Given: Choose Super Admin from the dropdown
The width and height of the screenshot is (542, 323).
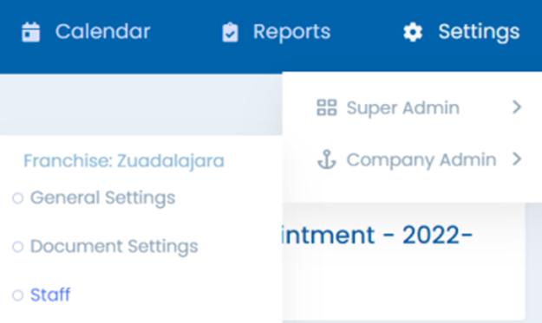Looking at the screenshot, I should [403, 108].
